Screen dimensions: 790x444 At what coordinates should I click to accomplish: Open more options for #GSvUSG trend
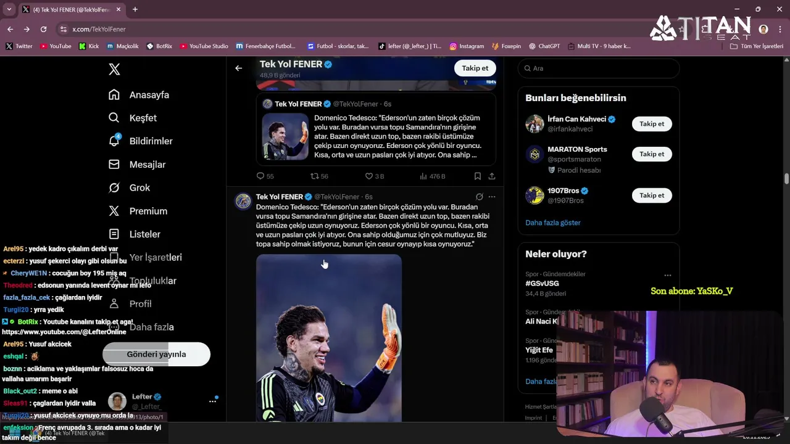coord(668,275)
